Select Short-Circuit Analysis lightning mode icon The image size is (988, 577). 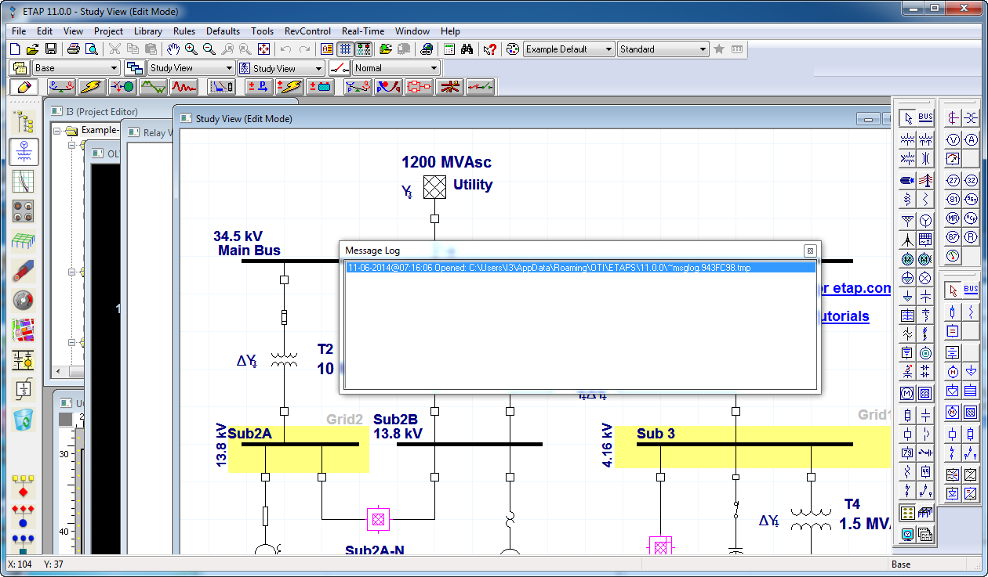pyautogui.click(x=90, y=87)
